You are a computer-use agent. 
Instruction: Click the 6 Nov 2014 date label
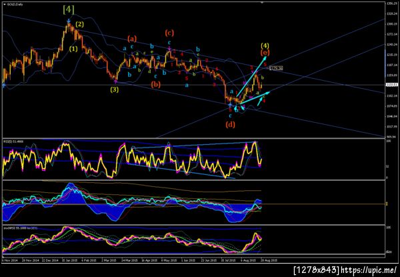click(x=9, y=261)
